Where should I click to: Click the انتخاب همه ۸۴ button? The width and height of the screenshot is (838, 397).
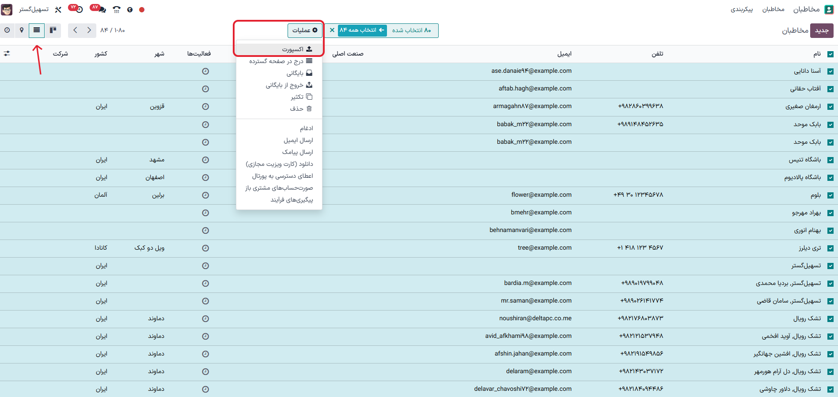pyautogui.click(x=362, y=30)
